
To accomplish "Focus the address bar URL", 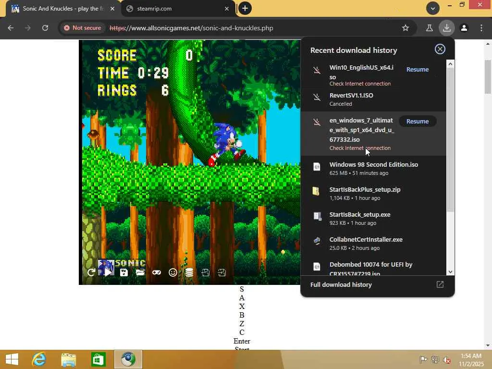I will click(x=191, y=28).
